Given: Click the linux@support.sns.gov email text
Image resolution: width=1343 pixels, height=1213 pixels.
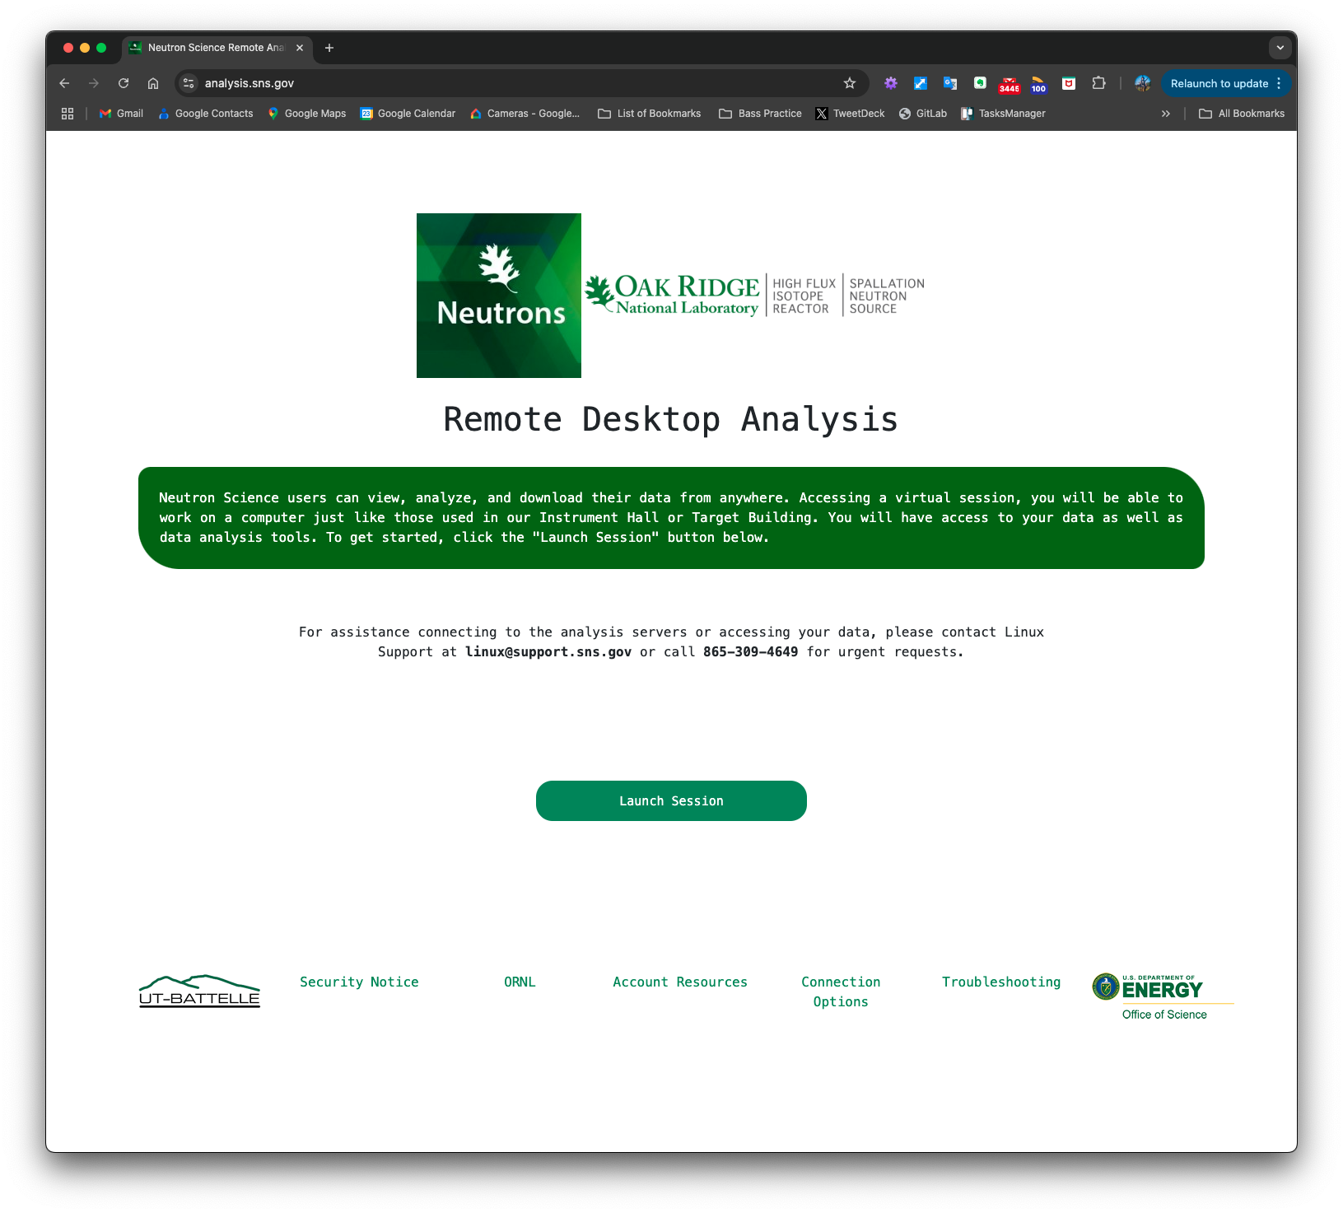Looking at the screenshot, I should coord(548,651).
